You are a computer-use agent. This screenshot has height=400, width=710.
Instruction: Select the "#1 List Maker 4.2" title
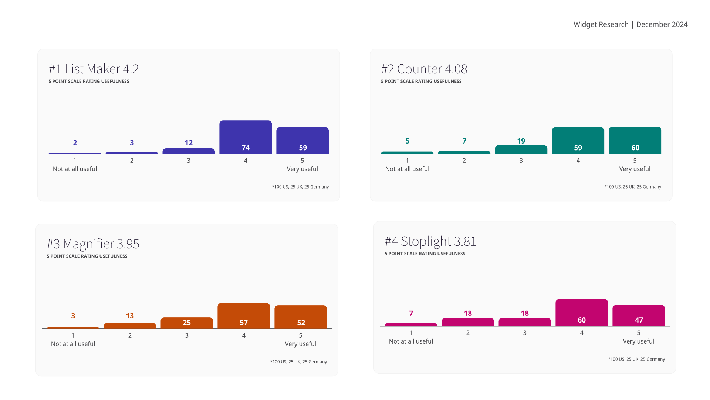tap(94, 69)
